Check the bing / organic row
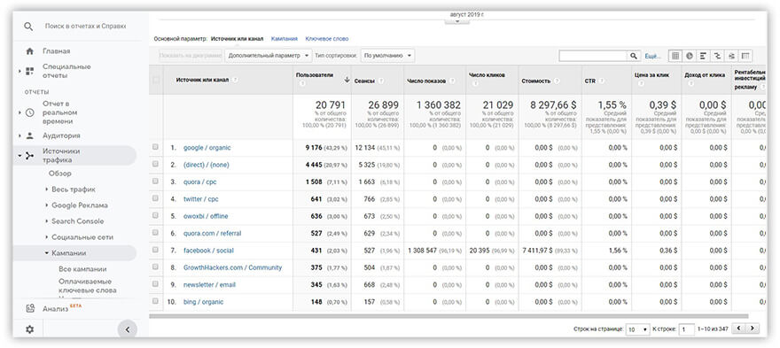This screenshot has height=348, width=780. pos(155,301)
